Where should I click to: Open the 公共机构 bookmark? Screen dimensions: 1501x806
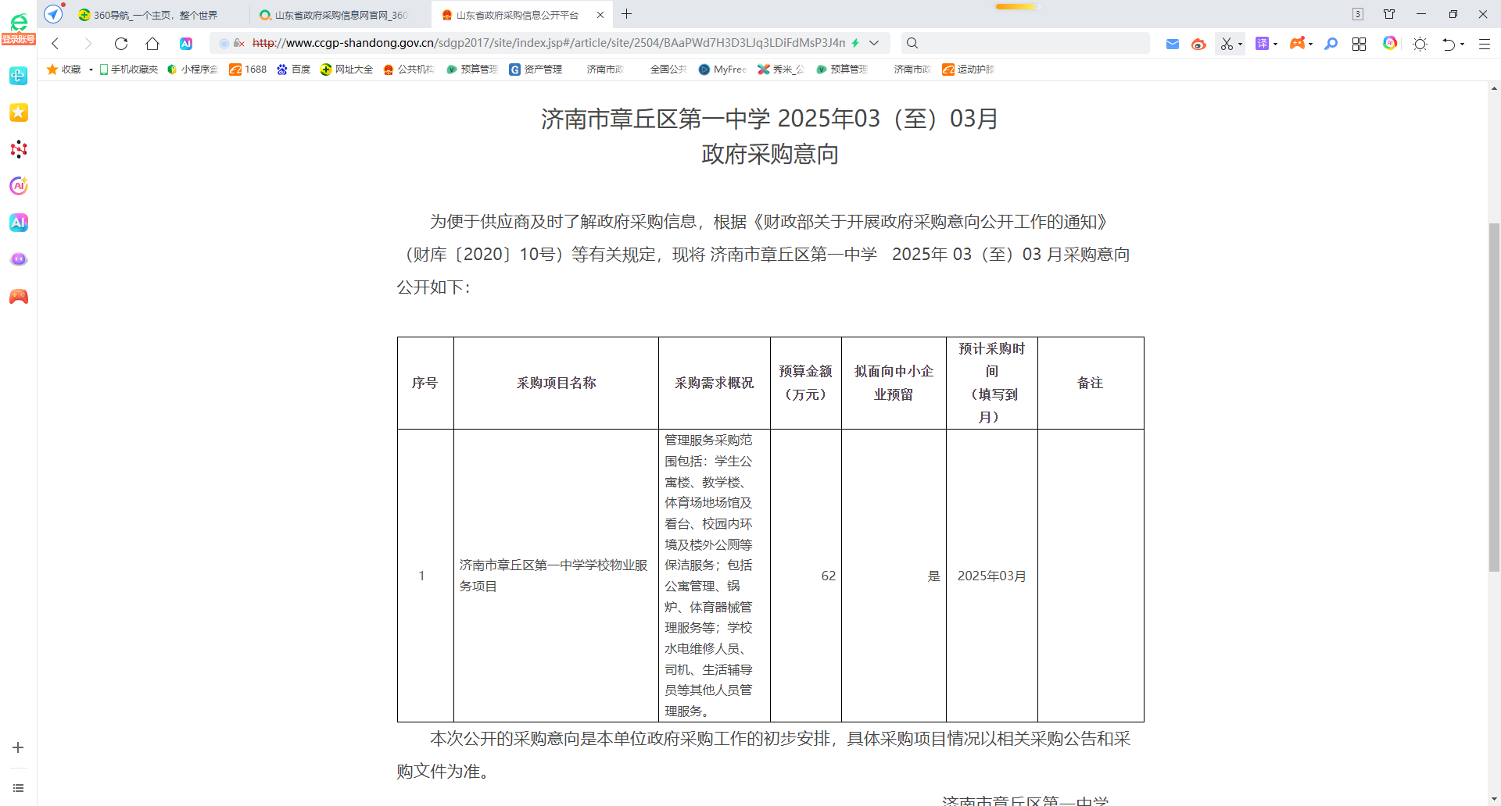click(x=409, y=70)
